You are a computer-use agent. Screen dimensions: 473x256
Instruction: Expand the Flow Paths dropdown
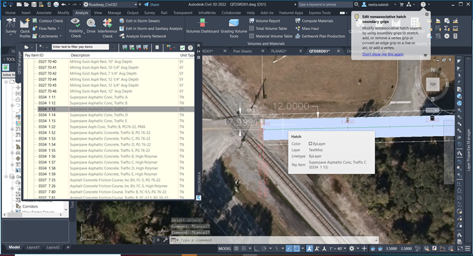pyautogui.click(x=59, y=28)
